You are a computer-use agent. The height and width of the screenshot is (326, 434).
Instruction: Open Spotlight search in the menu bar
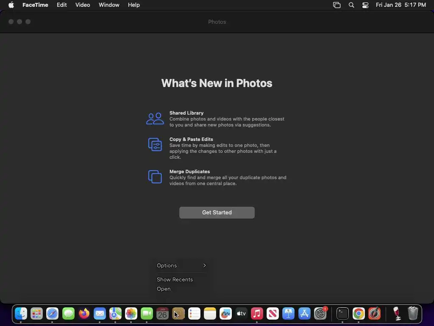point(351,5)
